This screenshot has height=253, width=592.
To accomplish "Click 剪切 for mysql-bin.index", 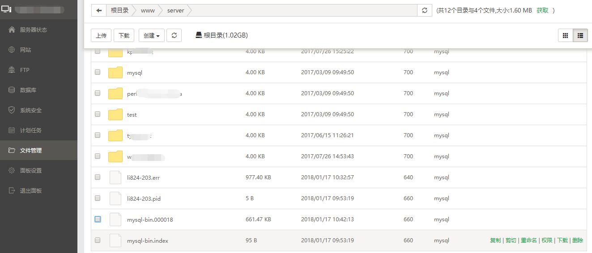I will tap(511, 240).
